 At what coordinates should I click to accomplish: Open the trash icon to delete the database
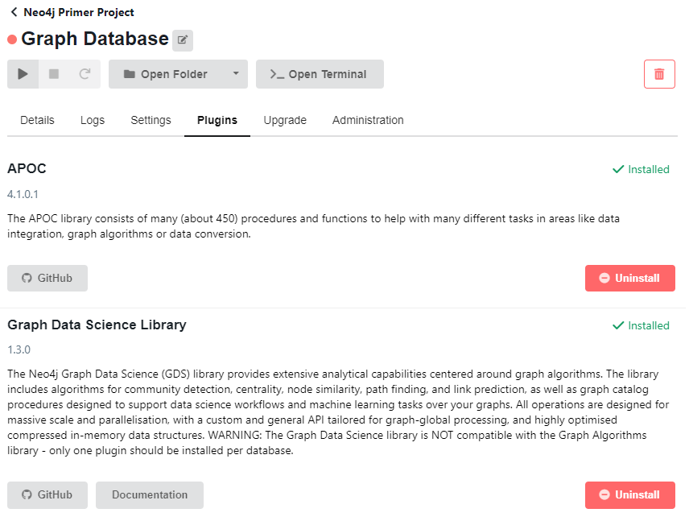pos(659,73)
